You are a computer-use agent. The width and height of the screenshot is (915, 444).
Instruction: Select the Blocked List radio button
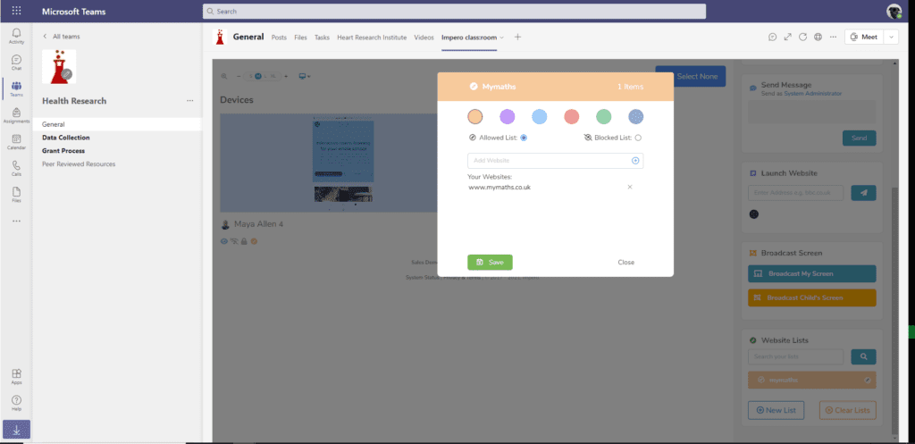638,138
